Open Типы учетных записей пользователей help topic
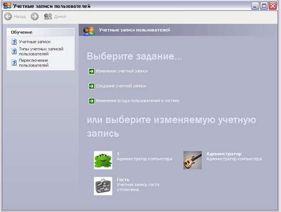The height and width of the screenshot is (212, 281). tap(41, 52)
